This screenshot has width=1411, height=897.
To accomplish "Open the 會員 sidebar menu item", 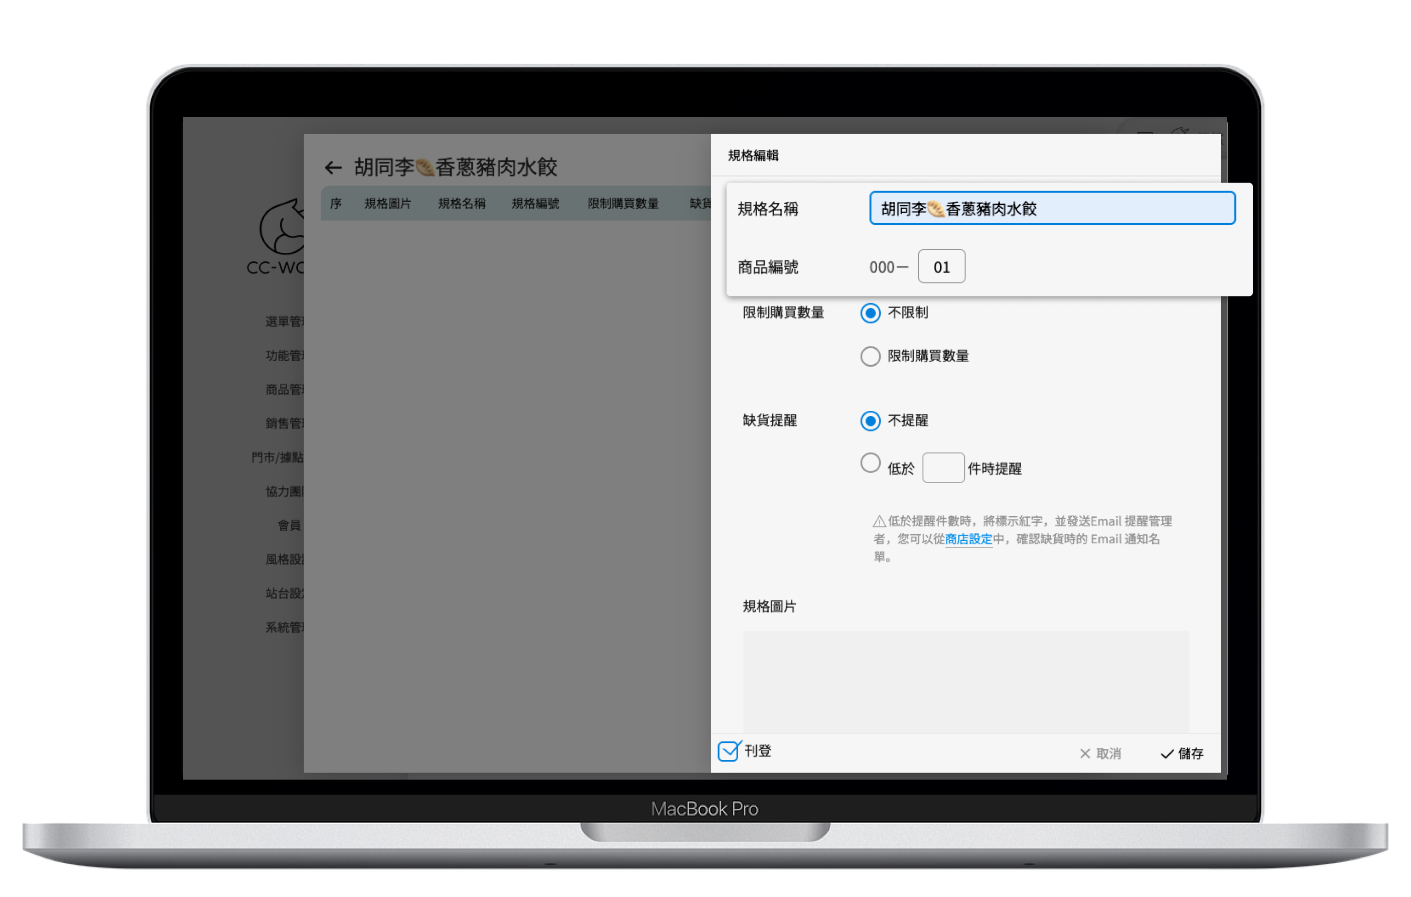I will pos(289,525).
